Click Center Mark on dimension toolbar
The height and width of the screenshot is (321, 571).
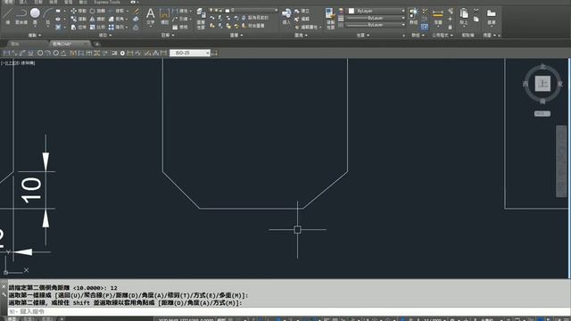[x=122, y=53]
